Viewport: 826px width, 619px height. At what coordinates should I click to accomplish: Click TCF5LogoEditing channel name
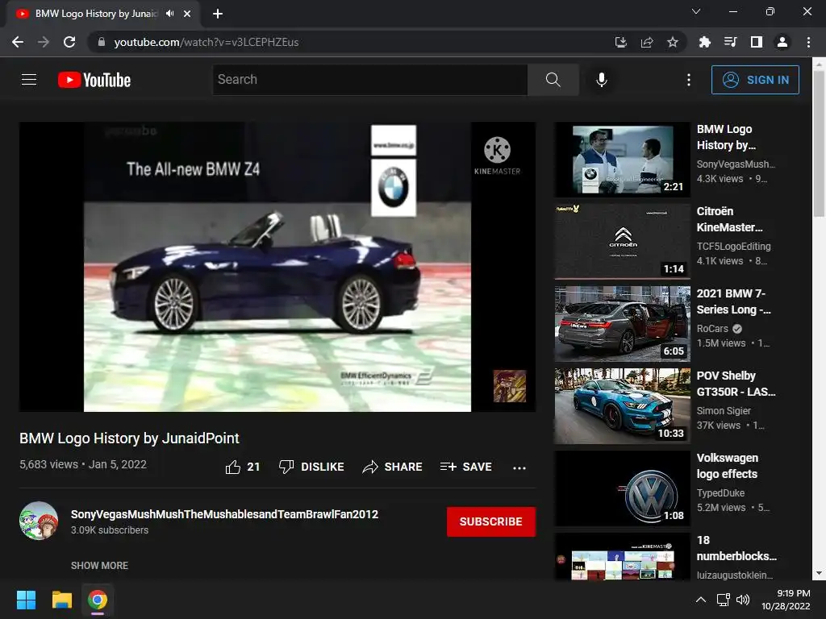[733, 247]
